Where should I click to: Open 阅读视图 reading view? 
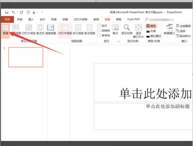(51, 29)
